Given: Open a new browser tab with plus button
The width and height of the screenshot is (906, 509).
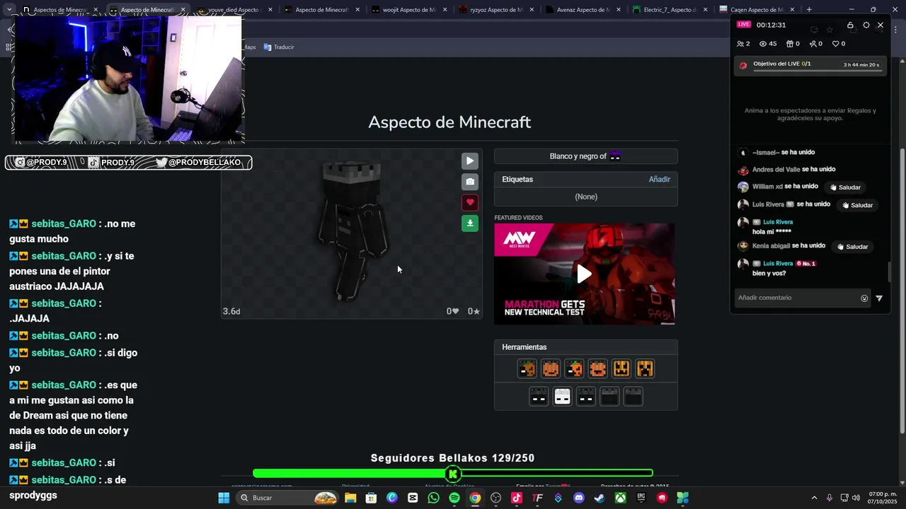Looking at the screenshot, I should point(809,10).
